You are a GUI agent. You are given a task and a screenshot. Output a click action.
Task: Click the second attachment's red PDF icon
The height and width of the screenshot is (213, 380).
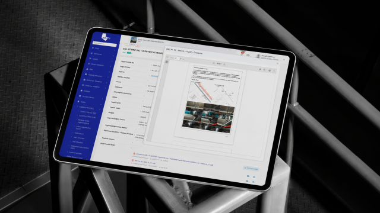[132, 160]
